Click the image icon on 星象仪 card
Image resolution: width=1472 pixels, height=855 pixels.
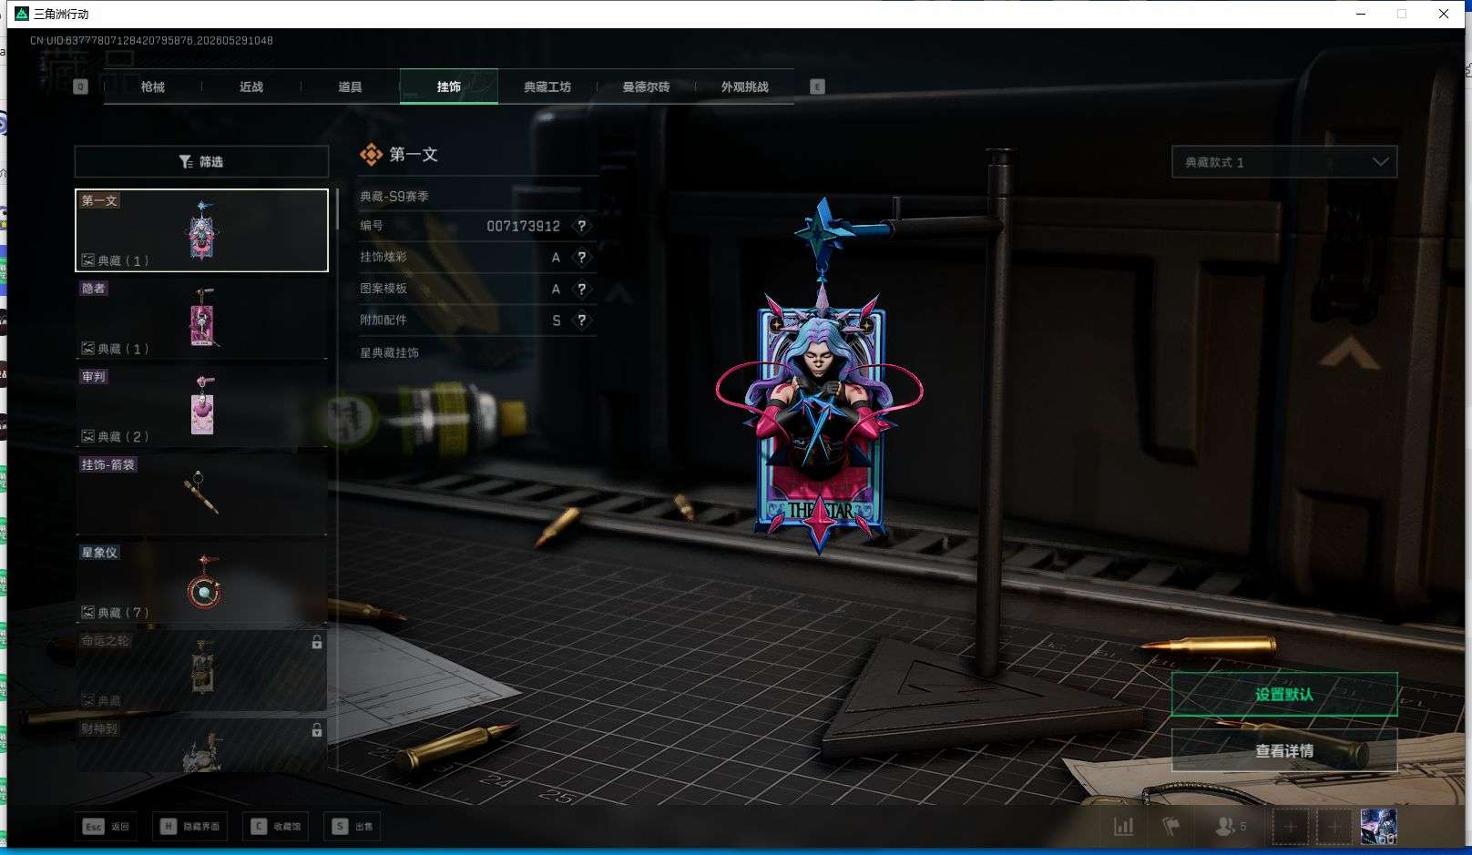[88, 613]
